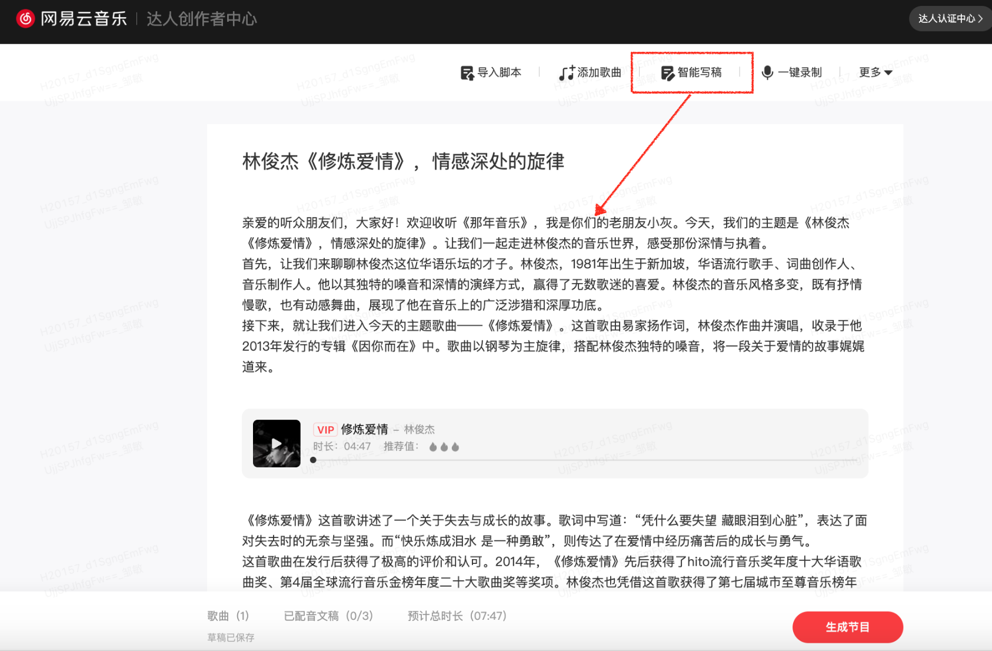Click the 导入脚本 import script icon
The width and height of the screenshot is (992, 651).
467,73
